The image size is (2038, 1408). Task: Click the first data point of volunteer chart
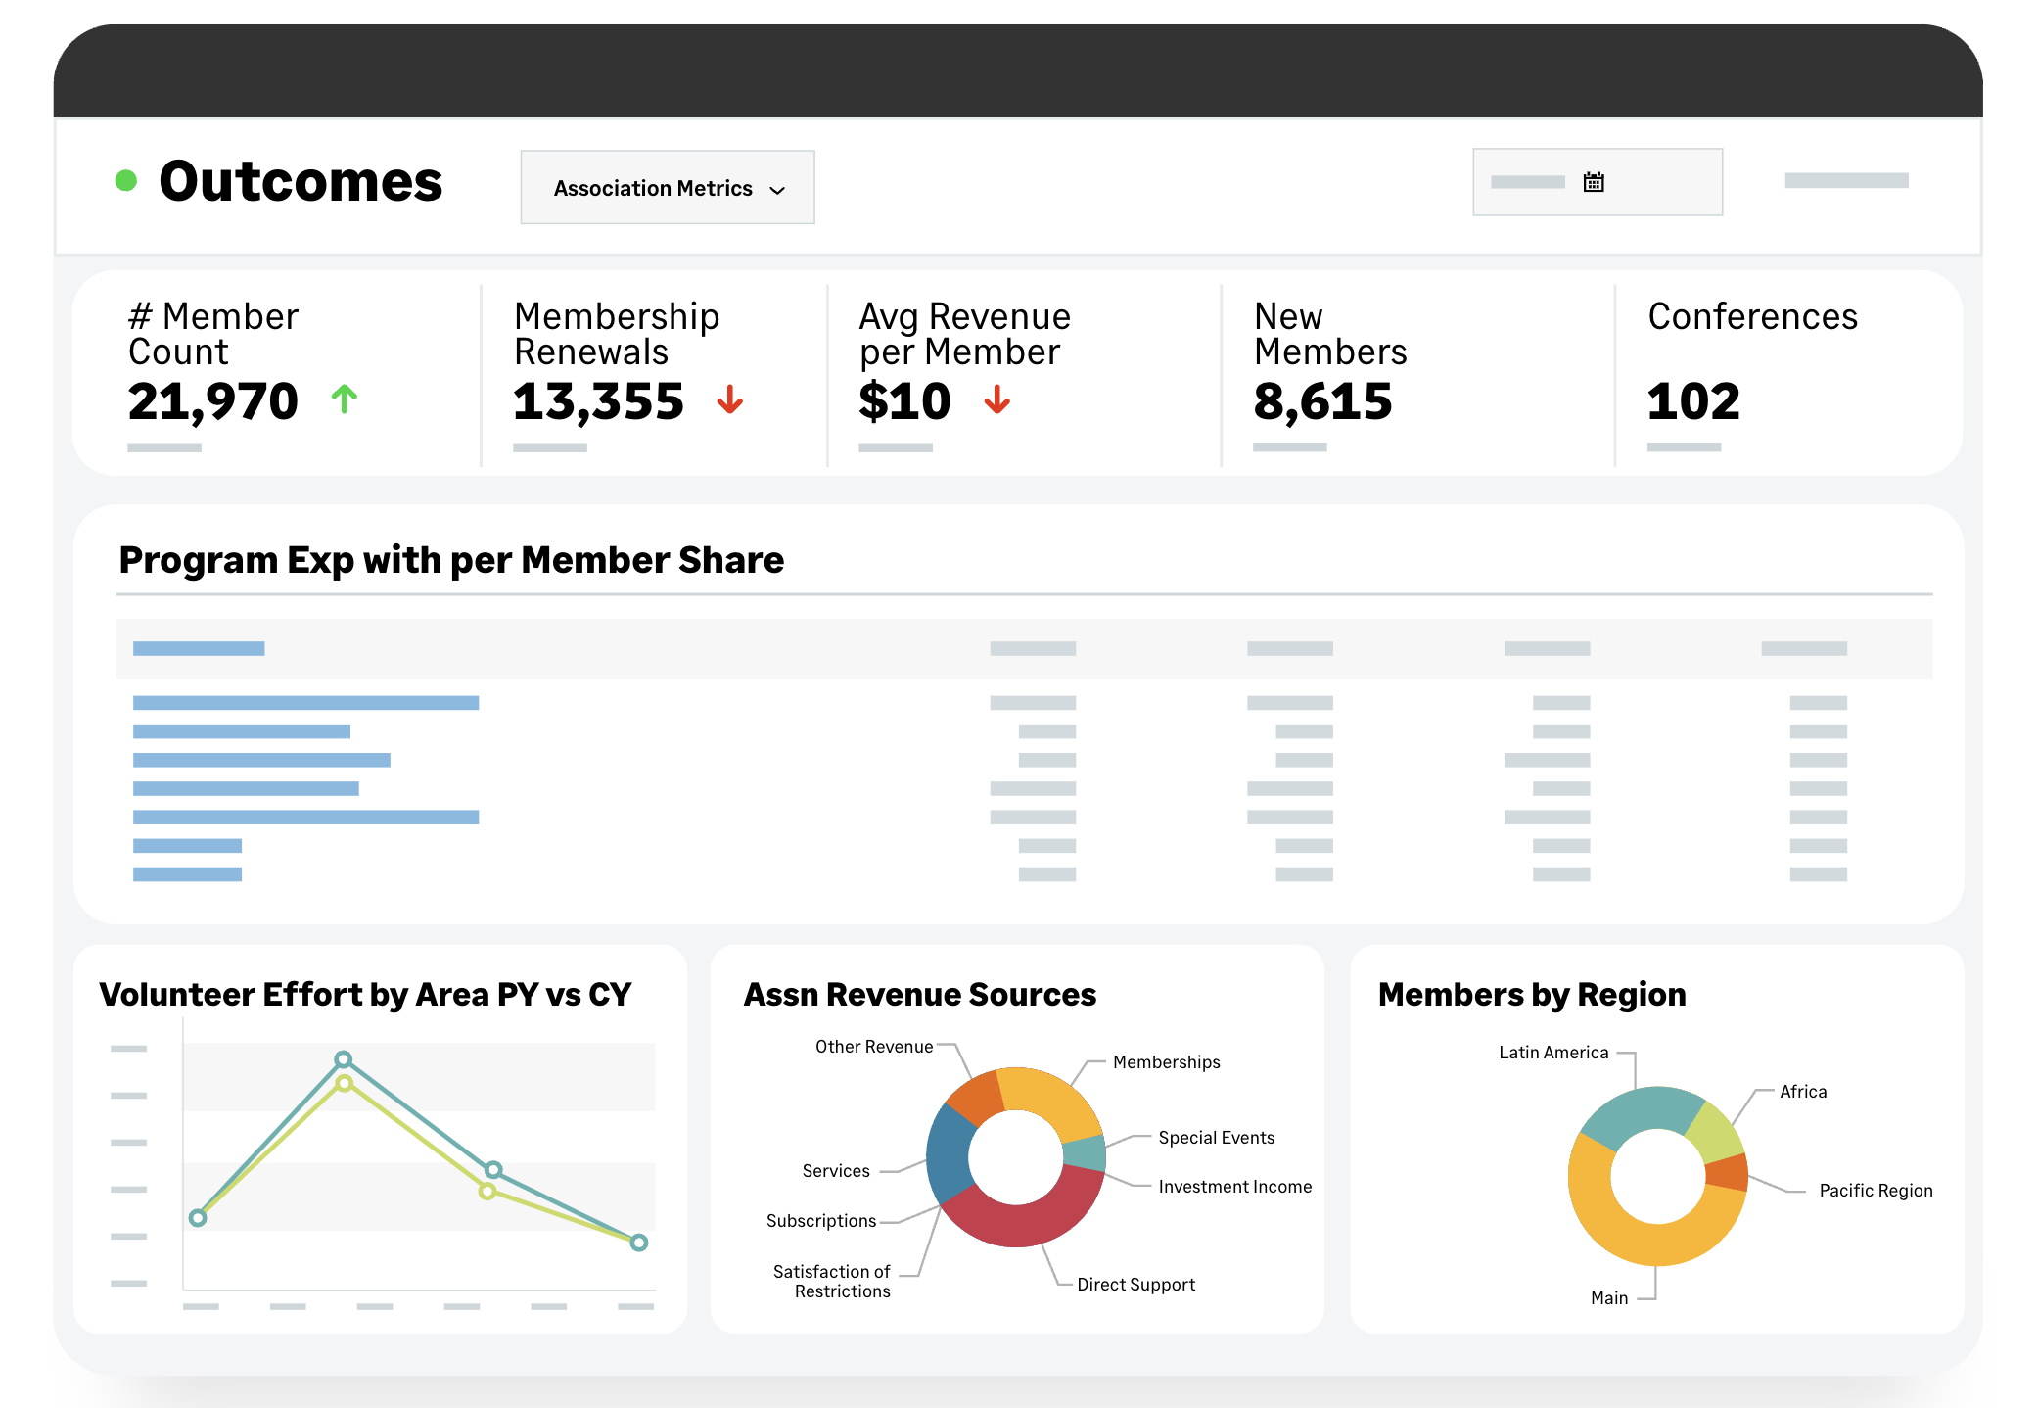pos(198,1218)
